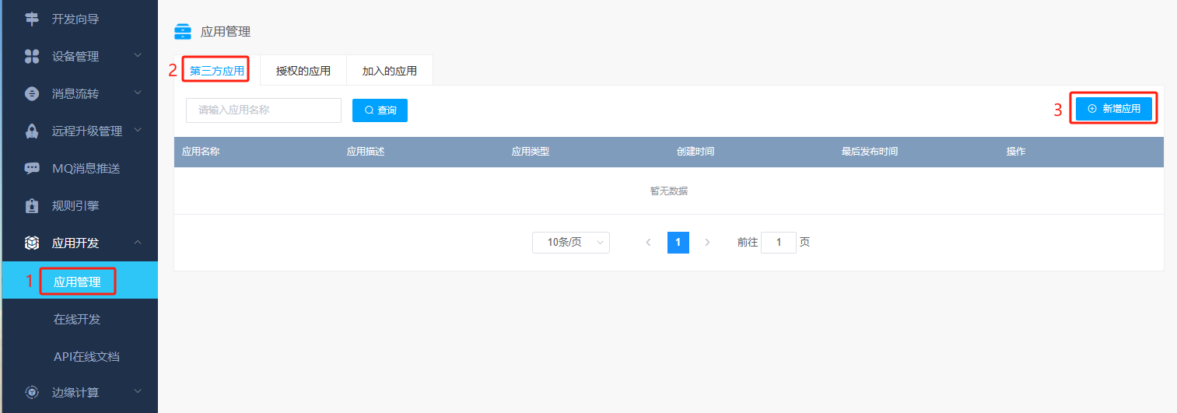Switch to the 授权的应用 tab
Screen dimensions: 1177x413
[303, 71]
